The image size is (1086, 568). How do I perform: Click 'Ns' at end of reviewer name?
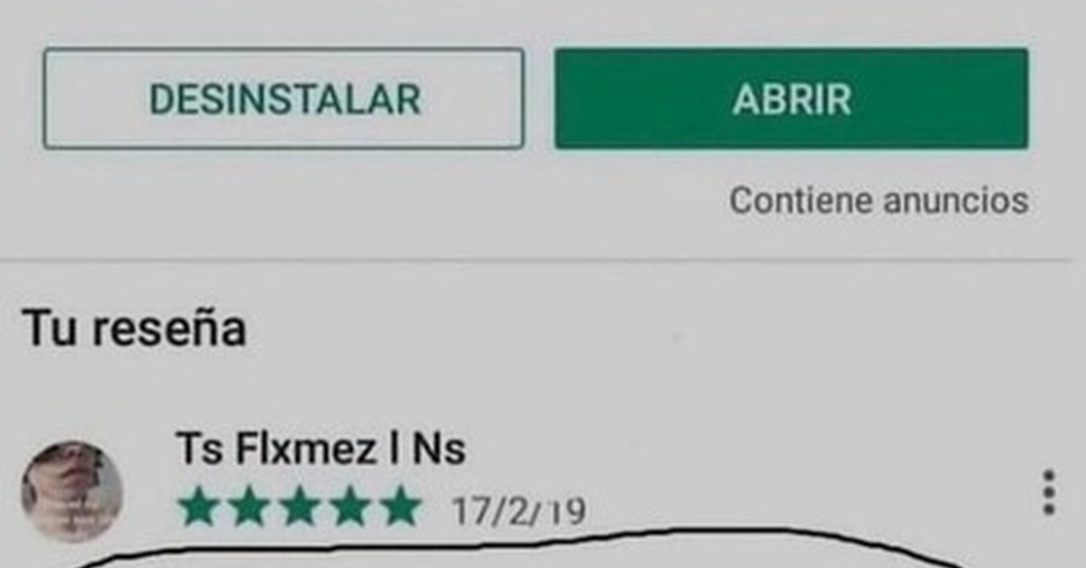439,448
